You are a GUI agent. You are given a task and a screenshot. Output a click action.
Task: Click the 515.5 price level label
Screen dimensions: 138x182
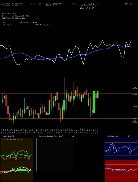click(x=134, y=119)
